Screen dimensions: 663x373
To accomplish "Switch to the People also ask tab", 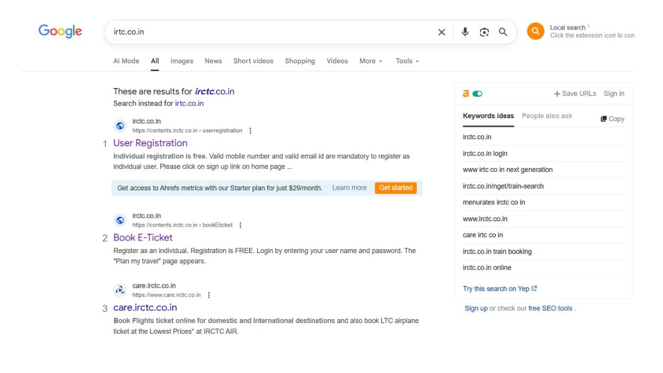I will (546, 116).
